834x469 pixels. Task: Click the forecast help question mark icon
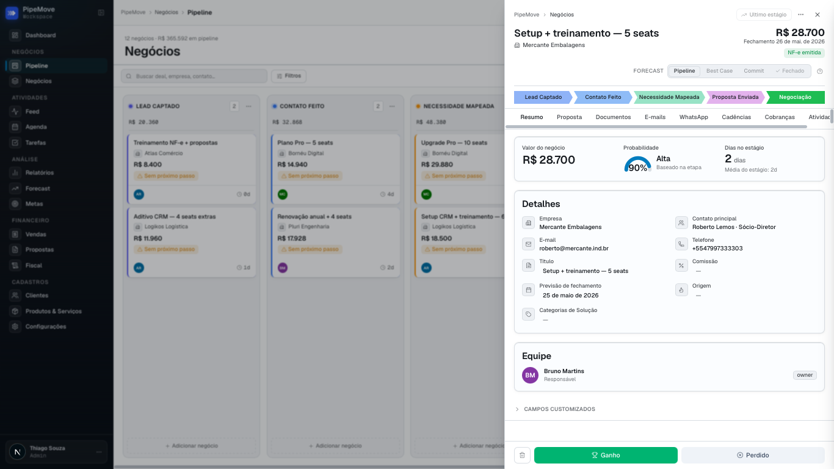click(820, 71)
